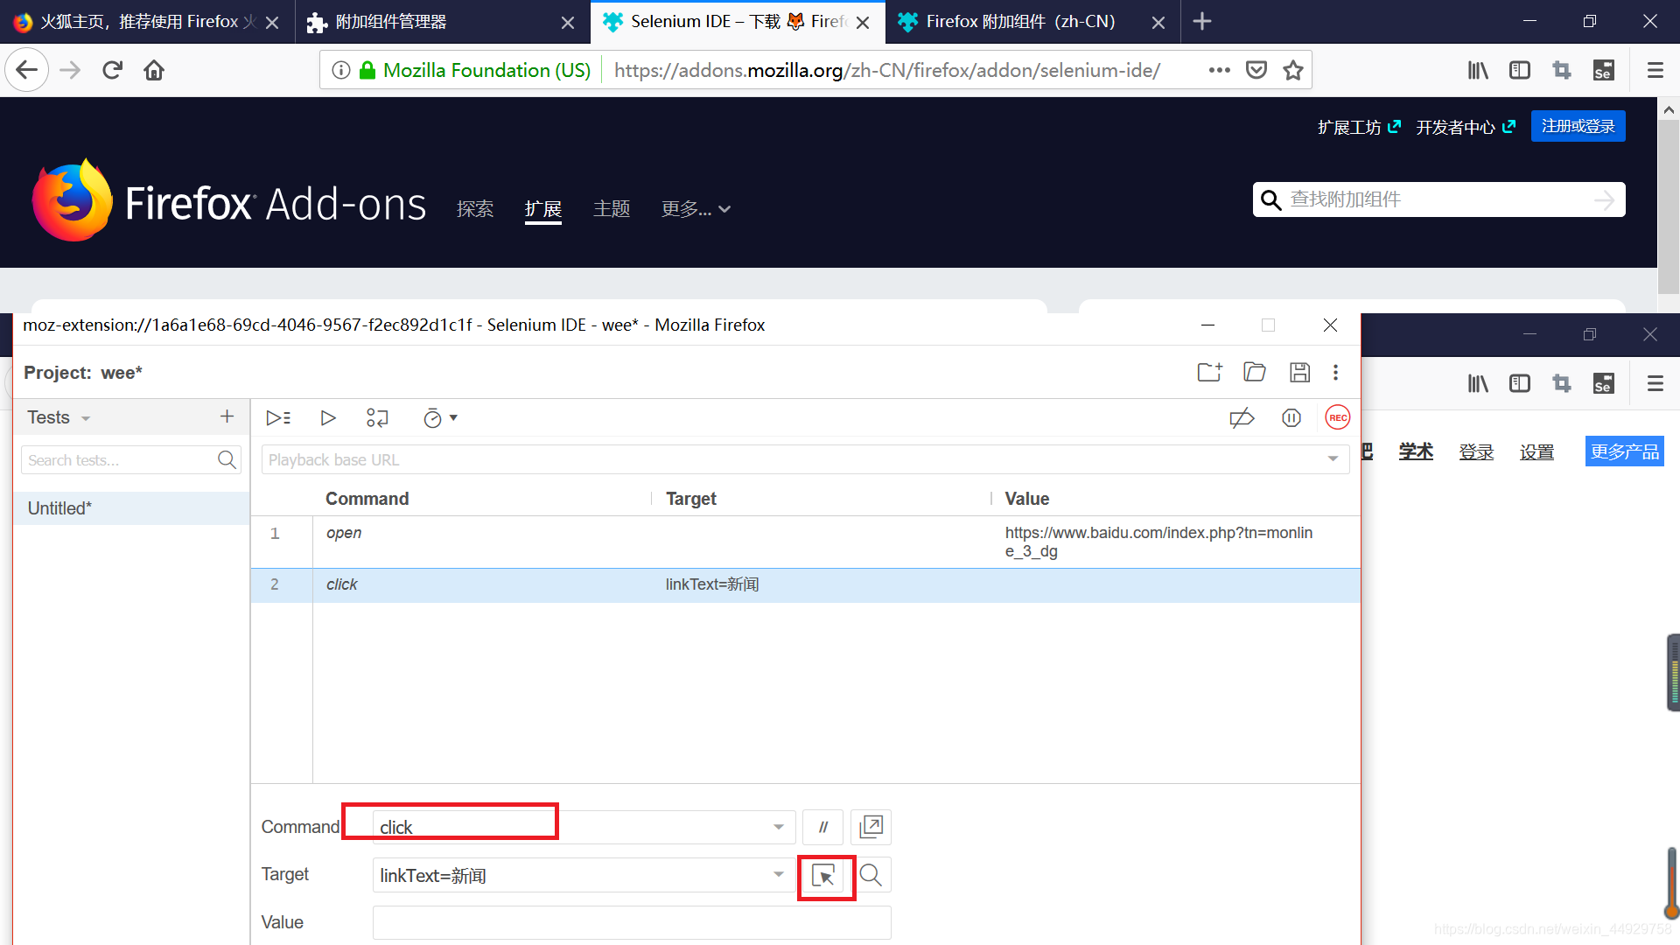Go back with browser back arrow

tap(26, 70)
